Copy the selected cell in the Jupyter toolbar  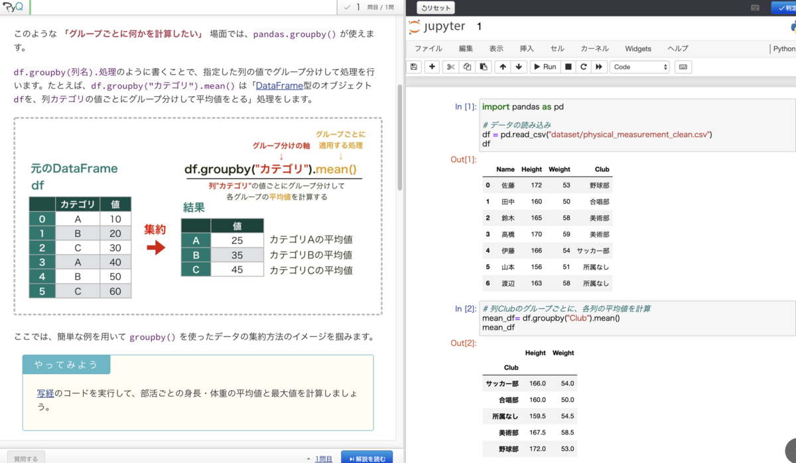467,67
